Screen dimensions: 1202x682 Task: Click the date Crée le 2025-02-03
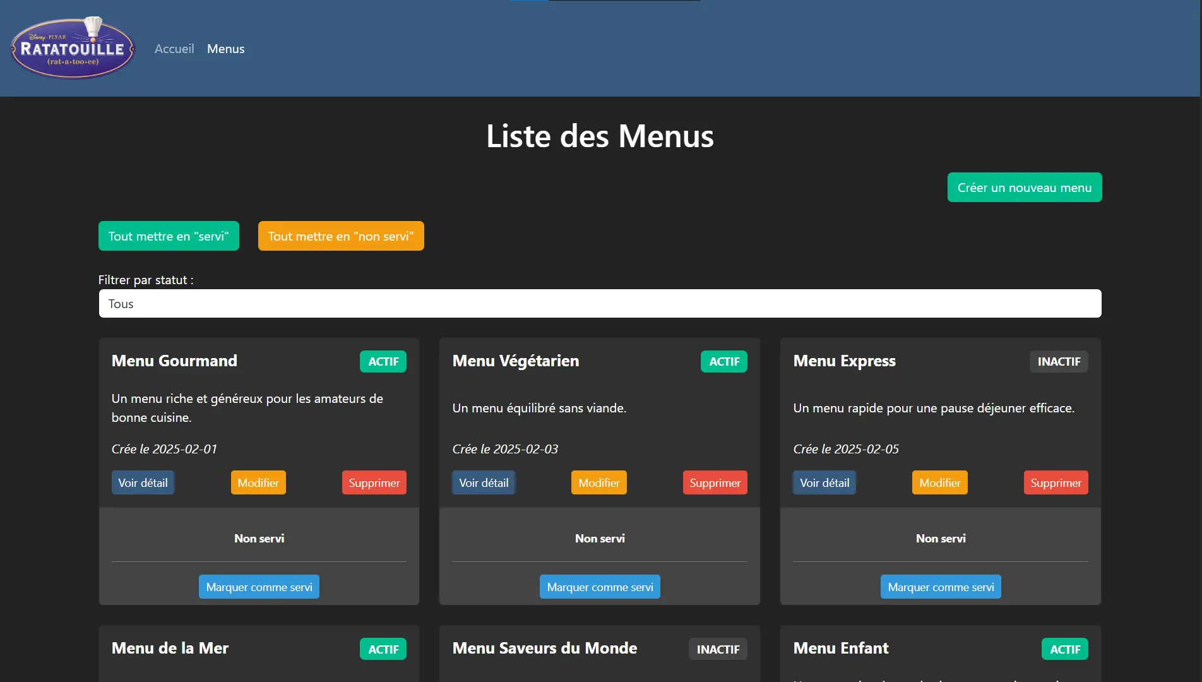tap(505, 449)
